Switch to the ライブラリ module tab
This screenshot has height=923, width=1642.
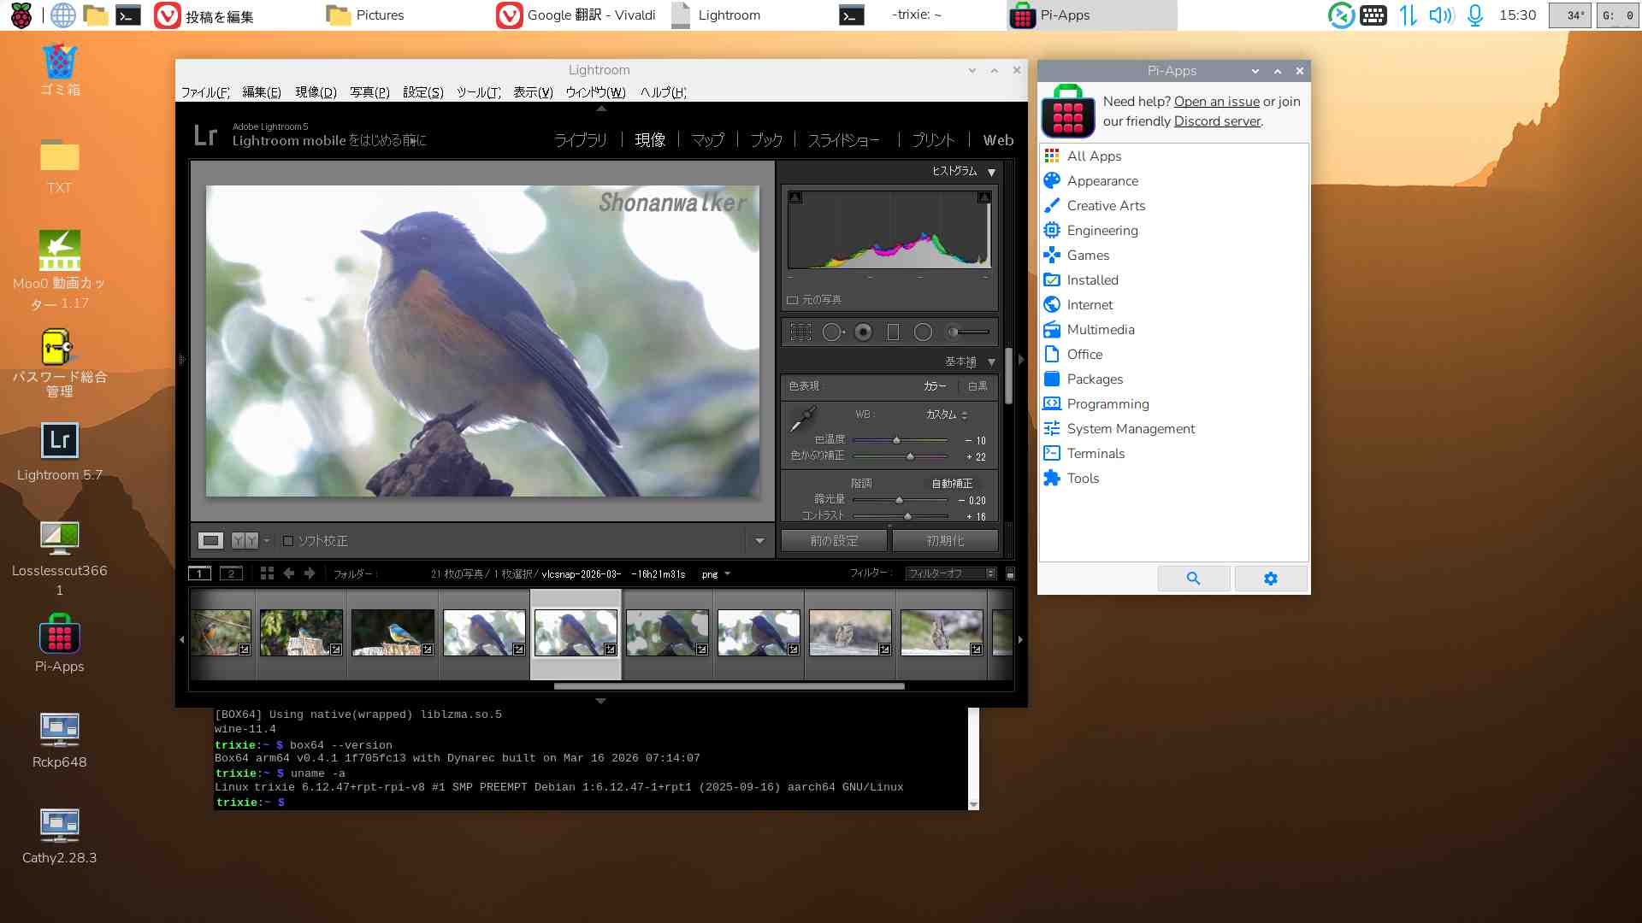(580, 140)
